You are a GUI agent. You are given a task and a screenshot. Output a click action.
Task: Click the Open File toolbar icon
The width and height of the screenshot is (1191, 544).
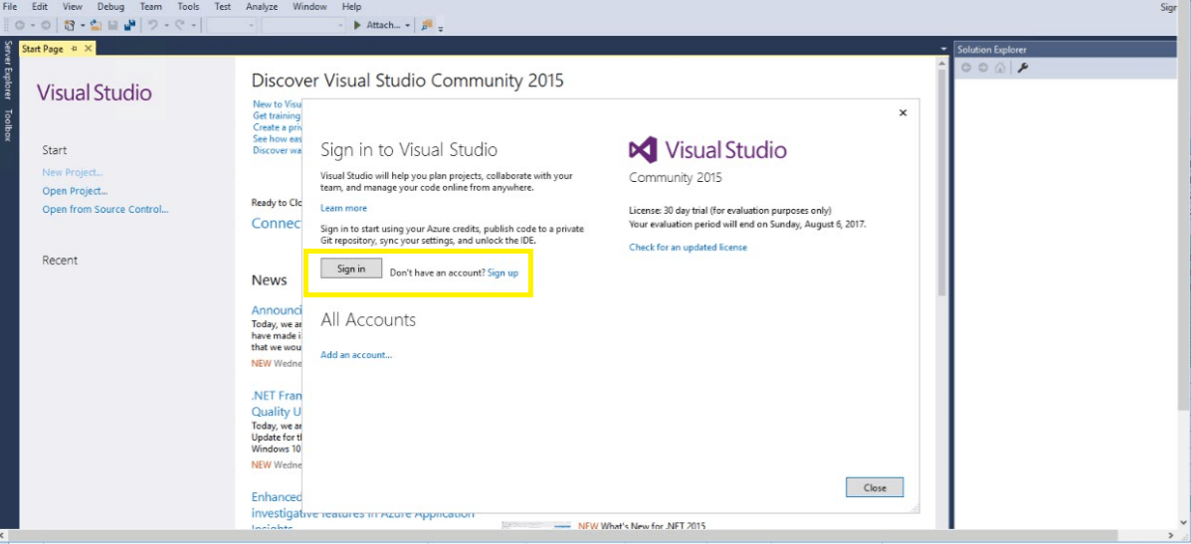[x=96, y=25]
